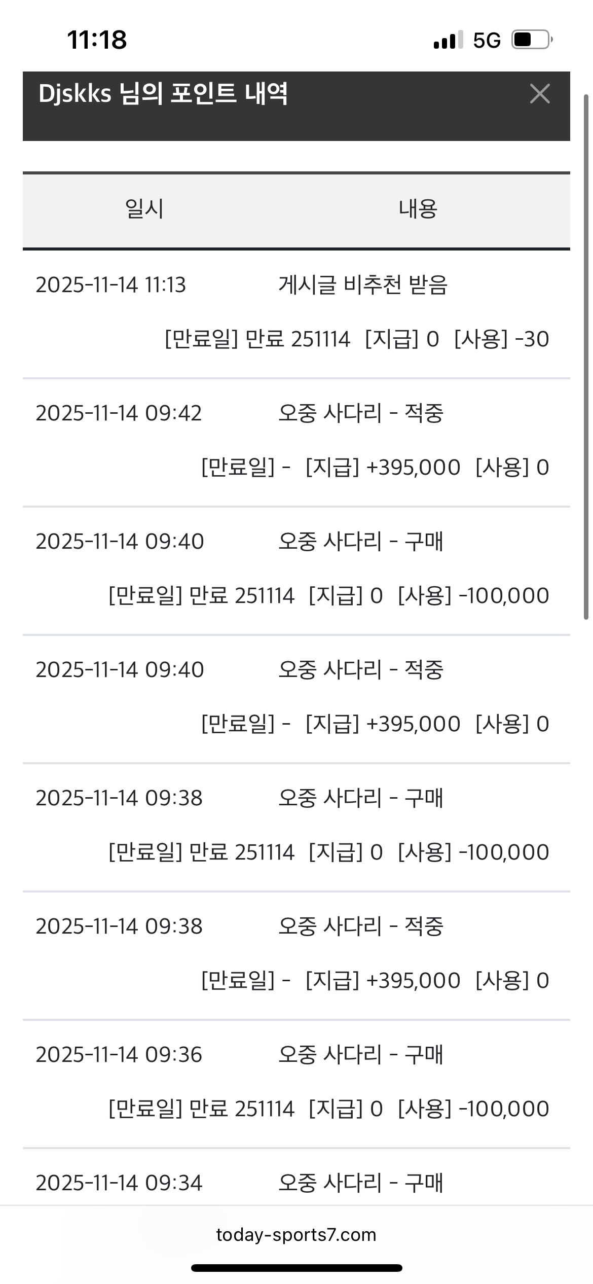Click the 2025-11-14 09:38 적중 timestamp
593x1284 pixels.
pos(119,926)
